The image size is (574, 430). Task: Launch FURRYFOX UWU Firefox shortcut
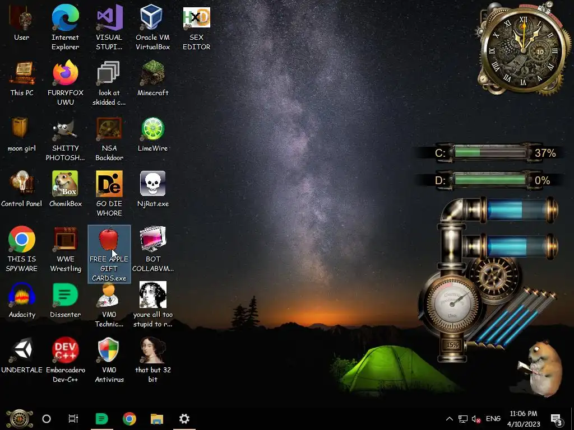[65, 83]
